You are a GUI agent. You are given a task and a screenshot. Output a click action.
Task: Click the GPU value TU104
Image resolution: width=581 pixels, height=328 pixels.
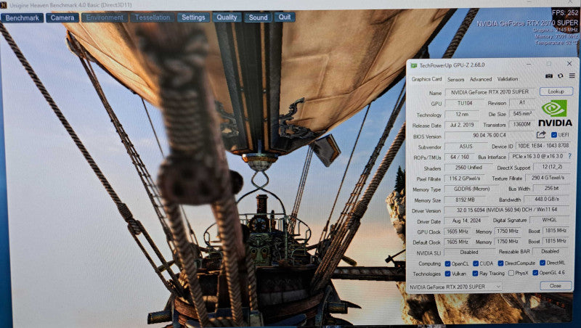click(465, 103)
